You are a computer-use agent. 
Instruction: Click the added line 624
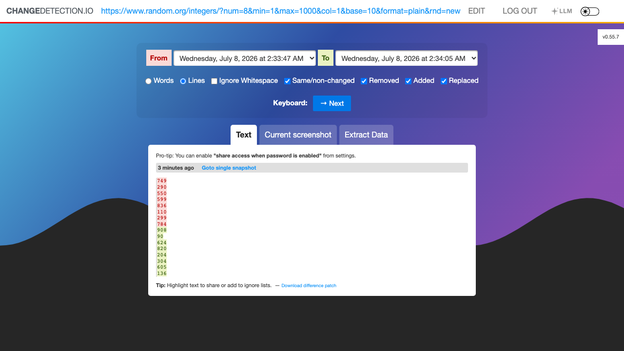click(x=162, y=243)
